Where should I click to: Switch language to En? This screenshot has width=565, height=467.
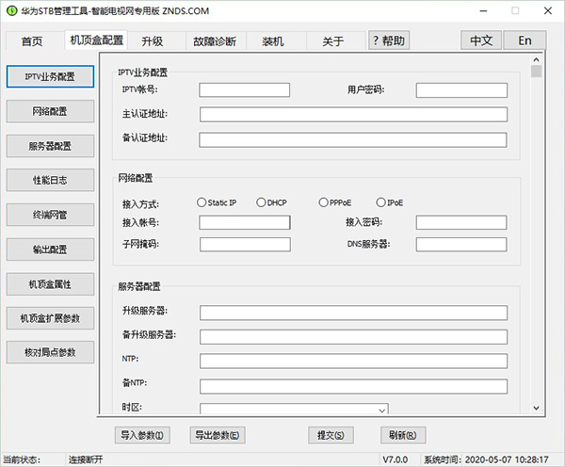pos(525,40)
